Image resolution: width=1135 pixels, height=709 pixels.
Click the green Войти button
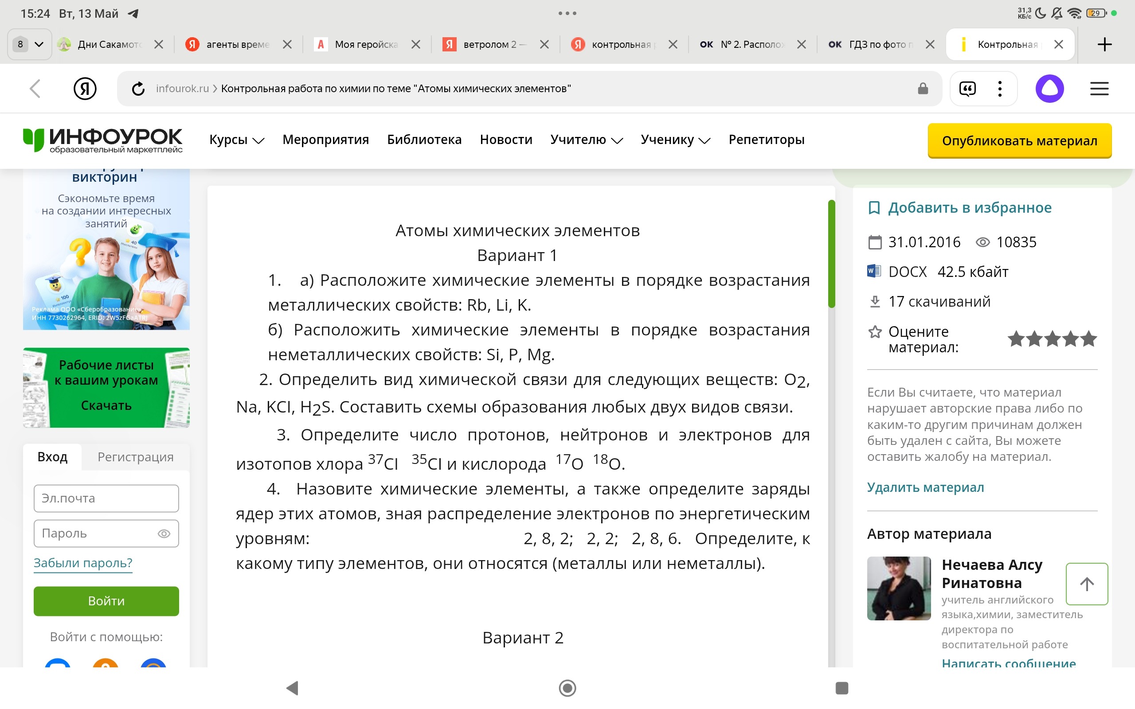tap(106, 601)
